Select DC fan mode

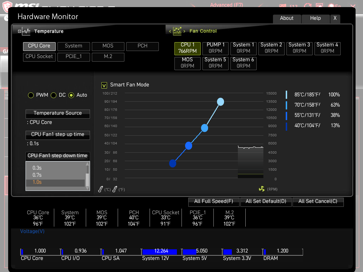tap(54, 95)
